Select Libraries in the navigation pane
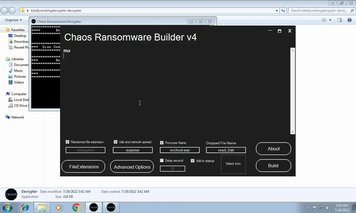 18,59
